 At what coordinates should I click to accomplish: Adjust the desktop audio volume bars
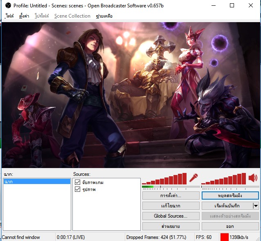pyautogui.click(x=223, y=179)
